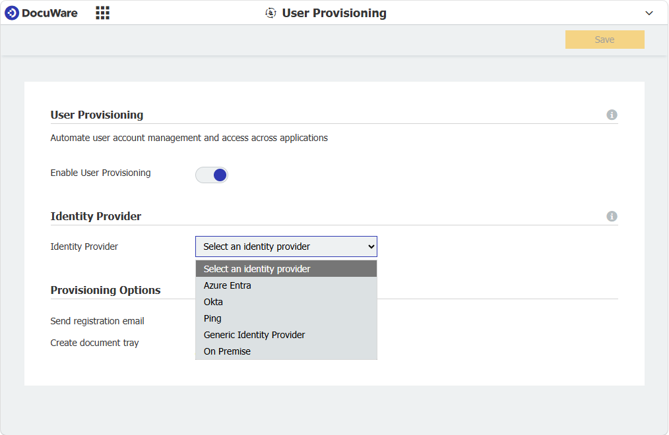The width and height of the screenshot is (669, 435).
Task: Click the User Provisioning header icon
Action: click(271, 13)
